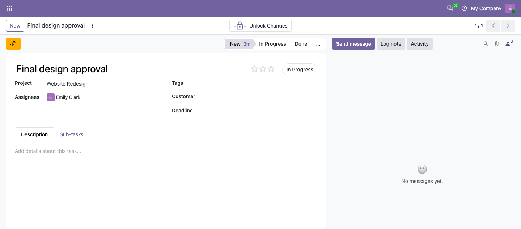This screenshot has width=521, height=229.
Task: Set priority to third star
Action: (x=271, y=69)
